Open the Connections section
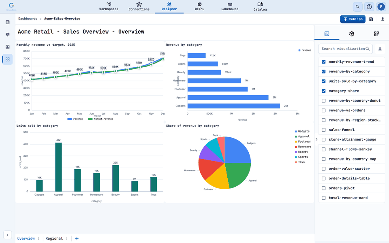Viewport: 389px width, 243px height. click(x=139, y=6)
